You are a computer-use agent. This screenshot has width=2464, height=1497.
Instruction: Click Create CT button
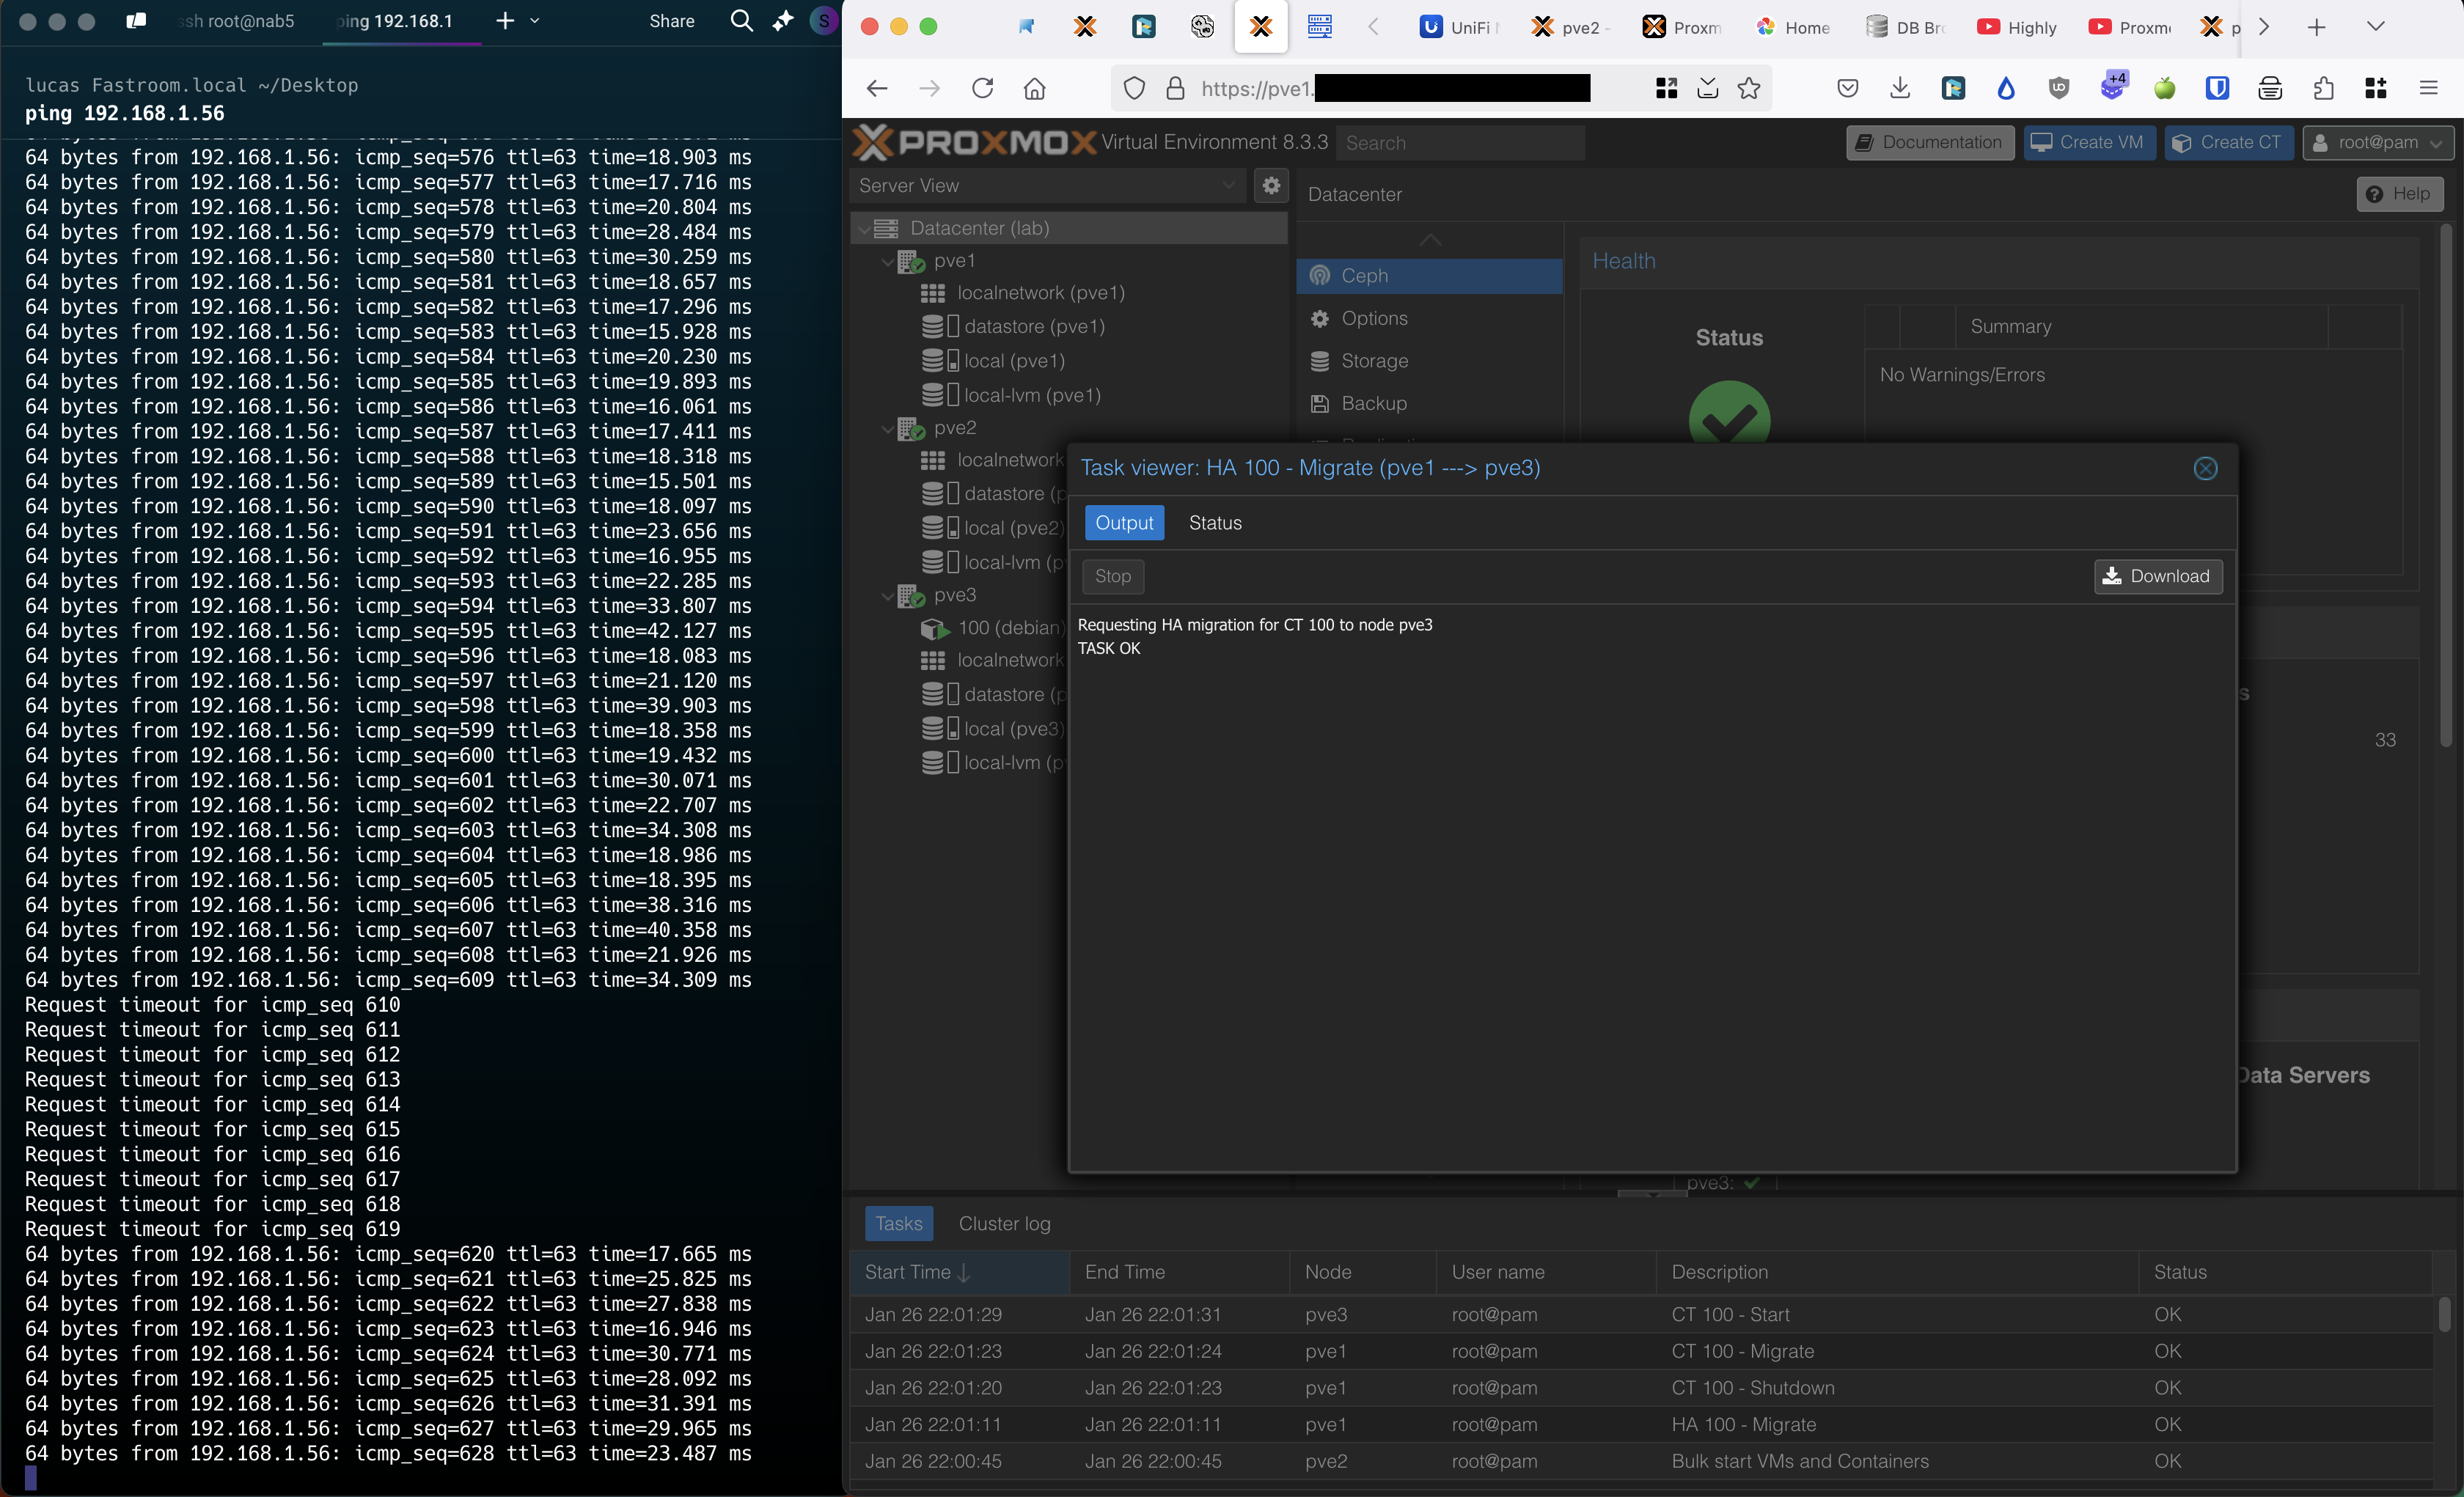2228,142
